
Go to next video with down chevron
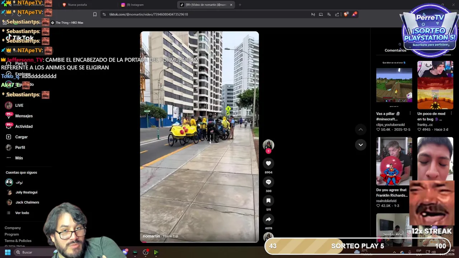[x=361, y=145]
